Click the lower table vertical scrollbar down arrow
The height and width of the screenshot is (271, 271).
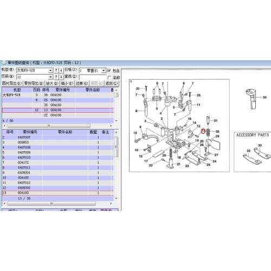tap(116, 198)
